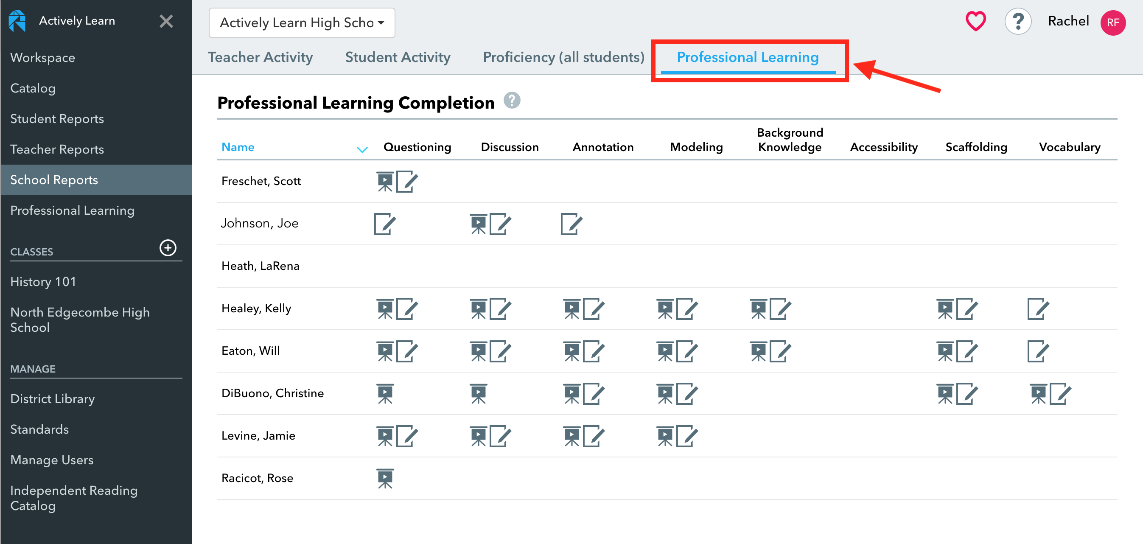Click the RF user avatar

[x=1113, y=22]
